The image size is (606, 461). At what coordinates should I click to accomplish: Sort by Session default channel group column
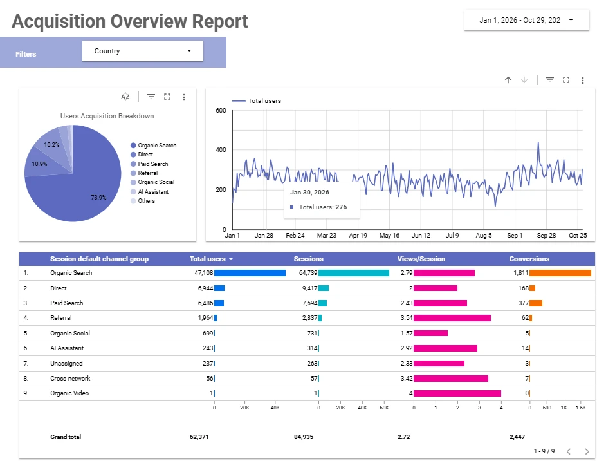(x=99, y=259)
